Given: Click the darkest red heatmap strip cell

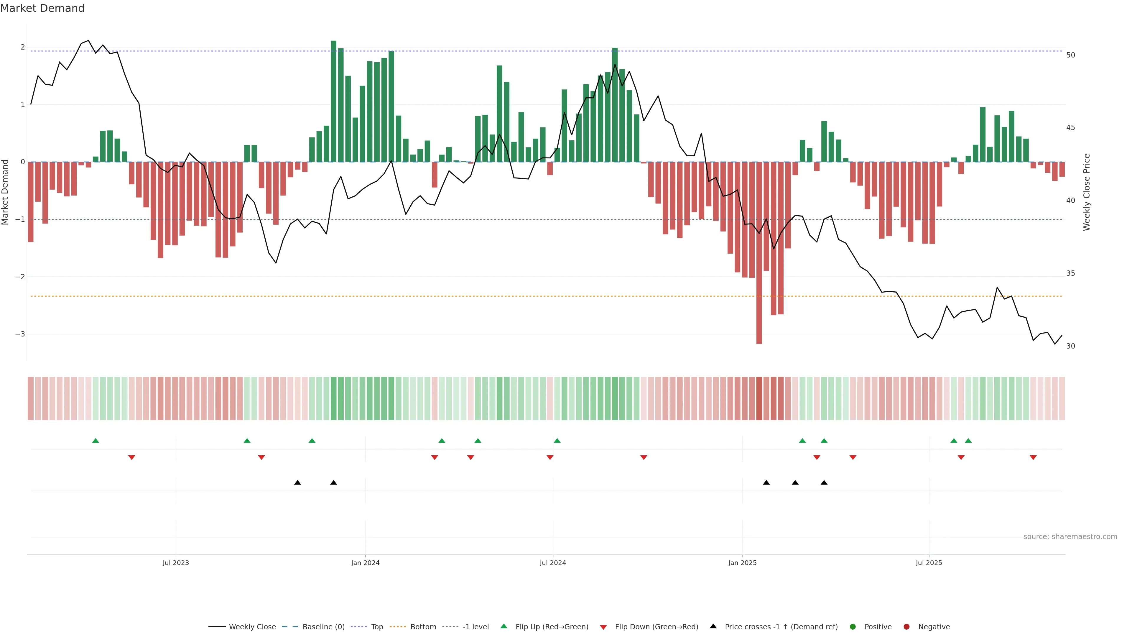Looking at the screenshot, I should (759, 398).
